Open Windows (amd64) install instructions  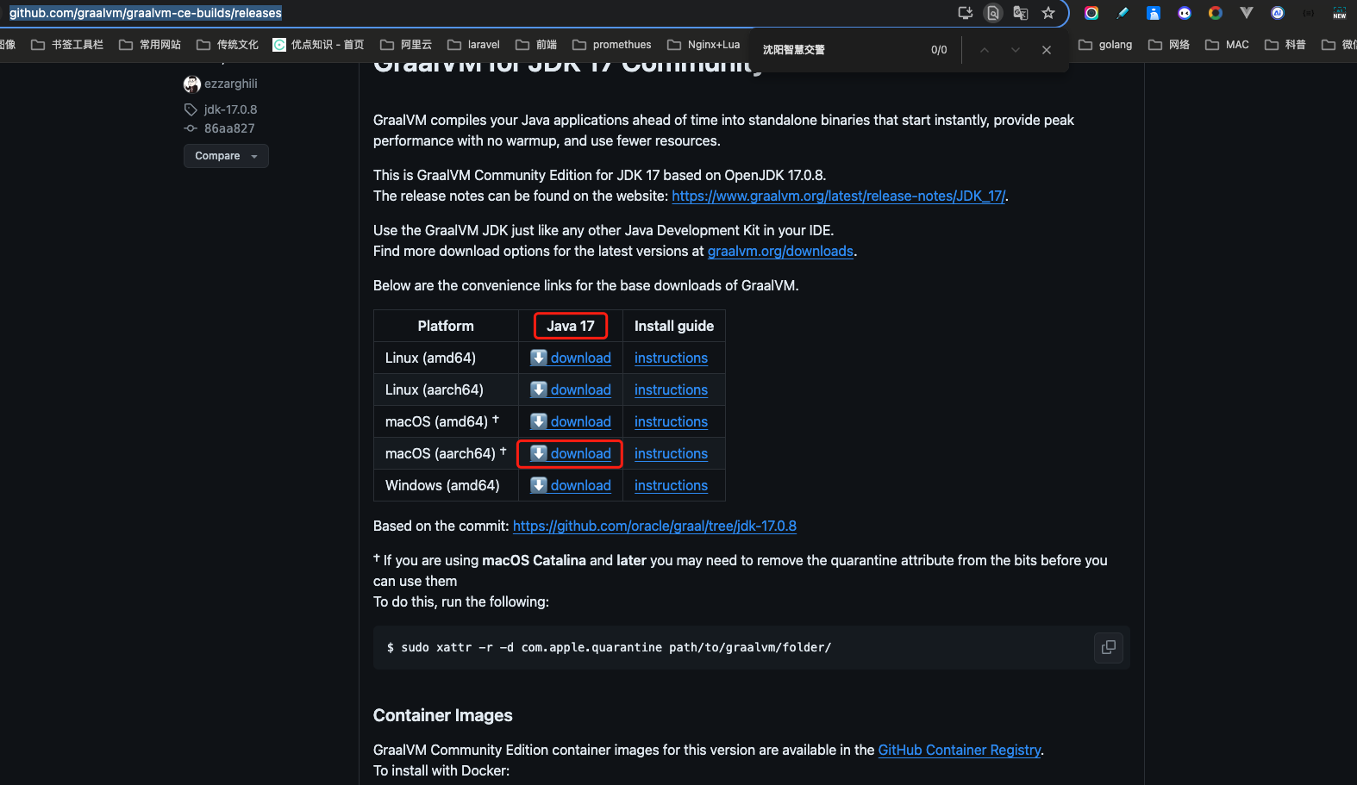[671, 485]
